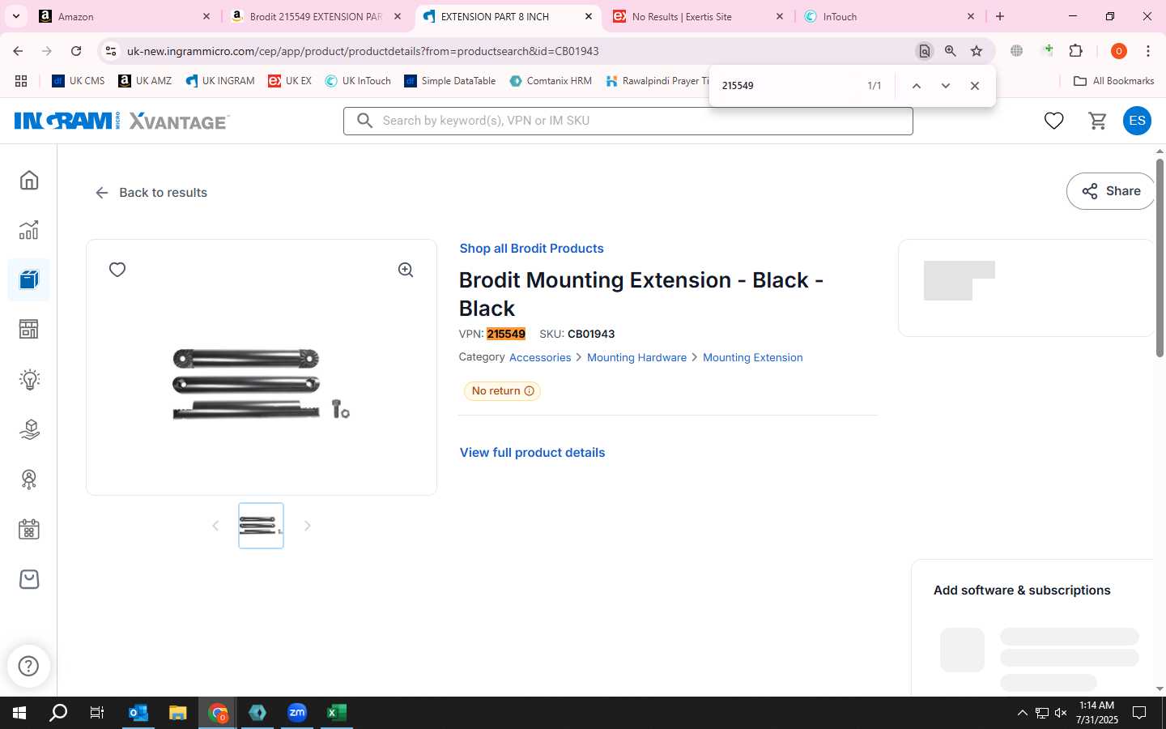Bookmark this page with the star icon

tap(977, 51)
